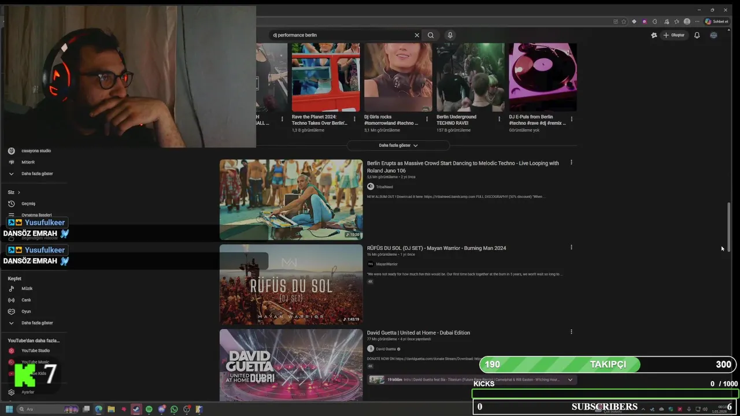Click the taskbar Ara search box
The image size is (740, 416).
pyautogui.click(x=49, y=409)
